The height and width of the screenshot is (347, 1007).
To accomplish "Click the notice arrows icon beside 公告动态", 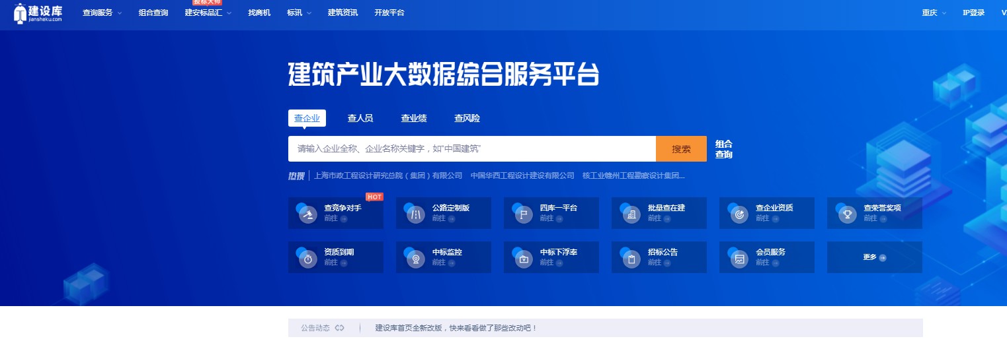I will pyautogui.click(x=340, y=328).
